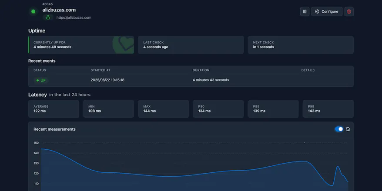The image size is (382, 191).
Task: Toggle the Recent measurements auto-refresh switch
Action: pyautogui.click(x=339, y=129)
